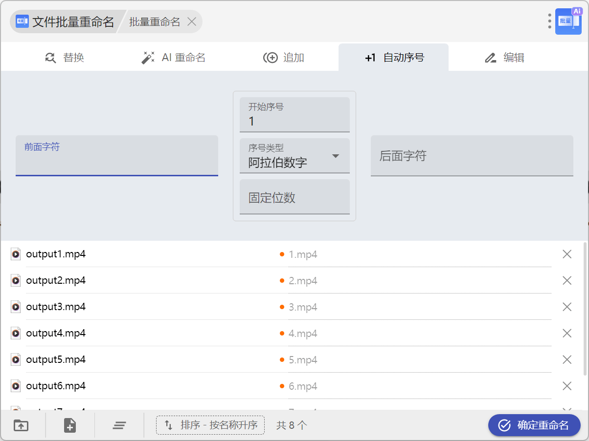Click the video file icon of output5.mp4

point(16,359)
